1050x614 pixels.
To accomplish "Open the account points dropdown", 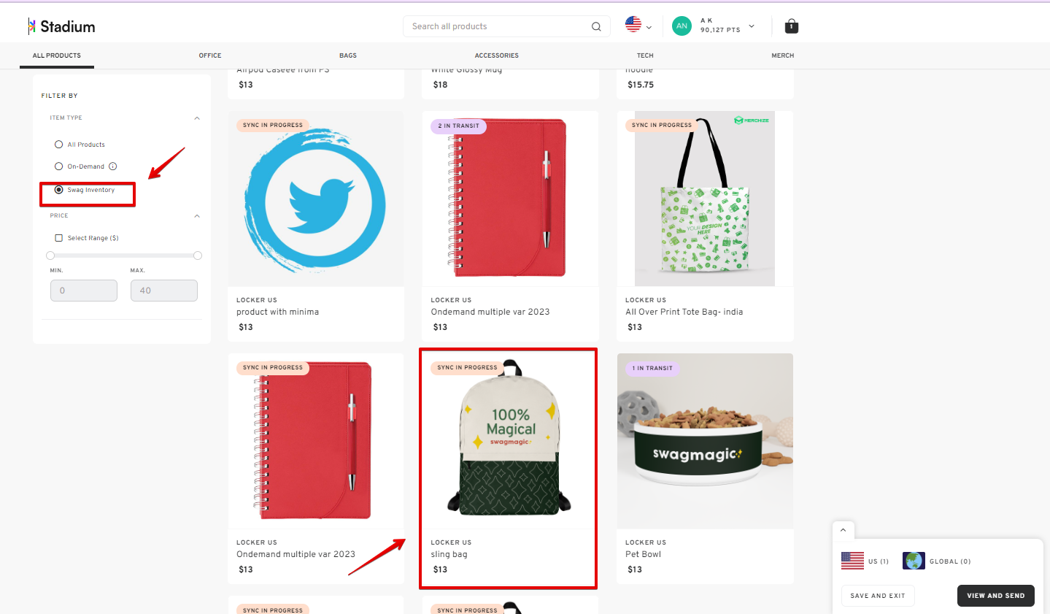I will 750,26.
